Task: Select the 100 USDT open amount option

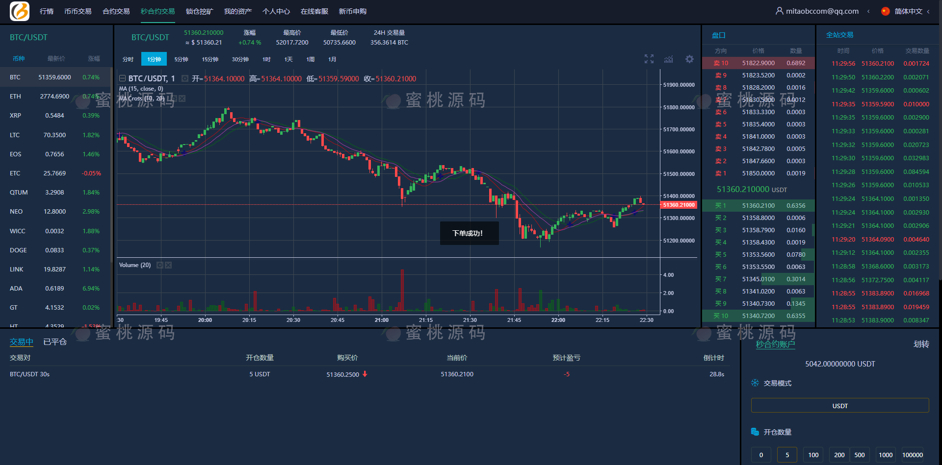Action: tap(813, 455)
